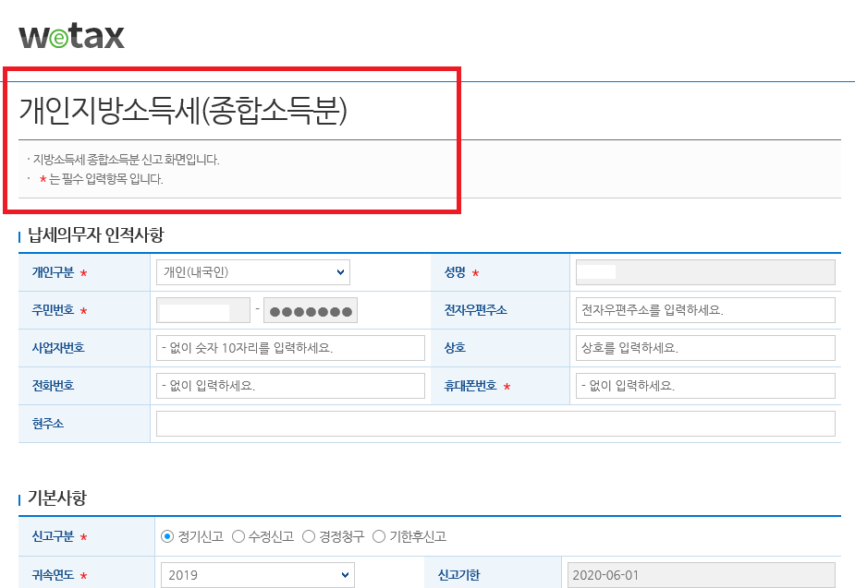Viewport: 855px width, 588px height.
Task: Click the 전화번호 field label
Action: [x=53, y=386]
